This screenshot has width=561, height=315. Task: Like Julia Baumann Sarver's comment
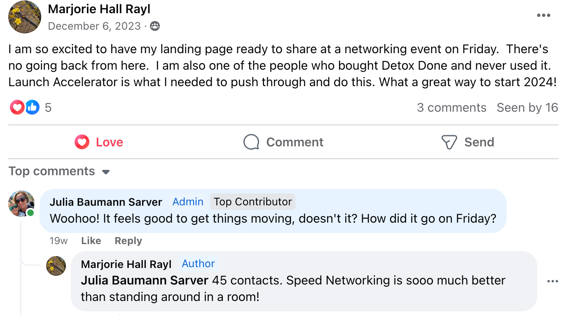tap(91, 241)
